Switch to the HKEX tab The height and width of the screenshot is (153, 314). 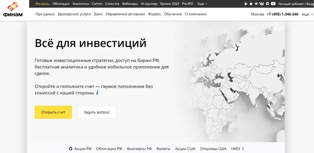[x=236, y=149]
